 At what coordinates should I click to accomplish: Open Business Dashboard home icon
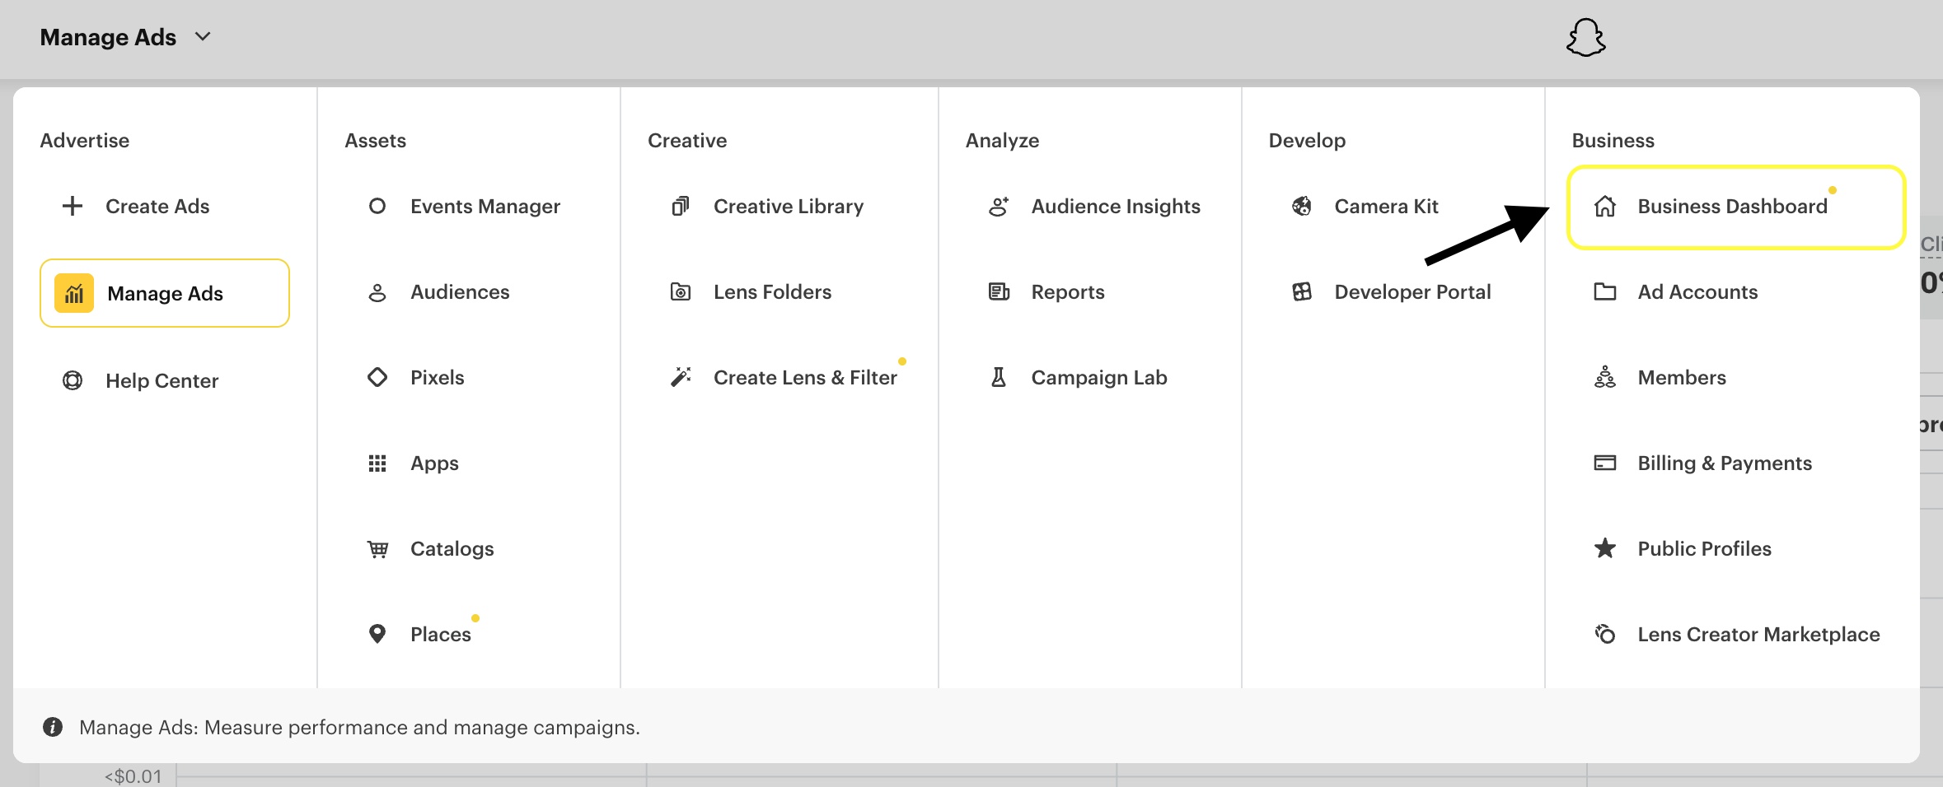click(x=1604, y=206)
